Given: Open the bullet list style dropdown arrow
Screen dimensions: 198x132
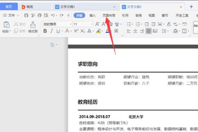Looking at the screenshot, I should pyautogui.click(x=132, y=24).
